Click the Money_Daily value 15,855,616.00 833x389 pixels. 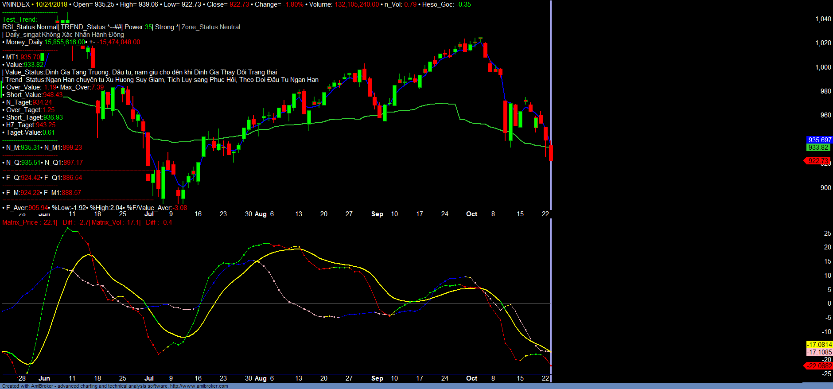tap(65, 42)
